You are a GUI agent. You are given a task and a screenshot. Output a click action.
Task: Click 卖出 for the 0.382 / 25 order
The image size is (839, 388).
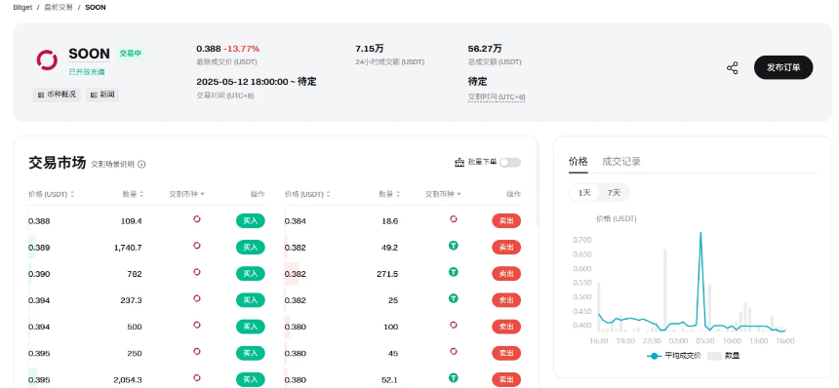[506, 300]
